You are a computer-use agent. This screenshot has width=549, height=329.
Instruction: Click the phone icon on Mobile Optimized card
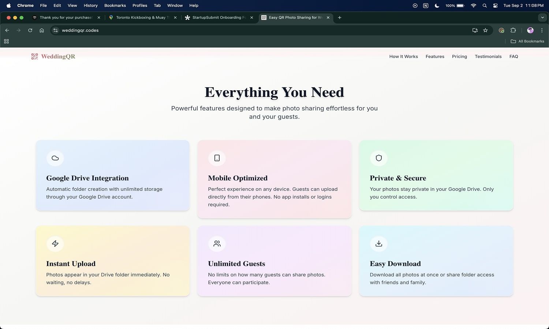pyautogui.click(x=217, y=158)
